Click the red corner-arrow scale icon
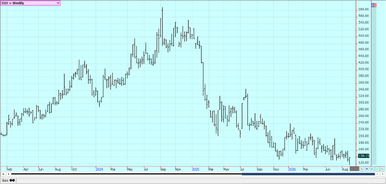 point(362,169)
